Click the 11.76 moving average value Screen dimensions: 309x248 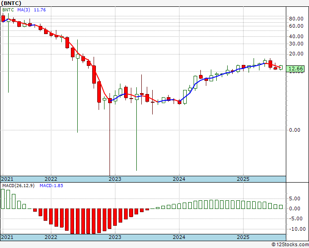[40, 10]
